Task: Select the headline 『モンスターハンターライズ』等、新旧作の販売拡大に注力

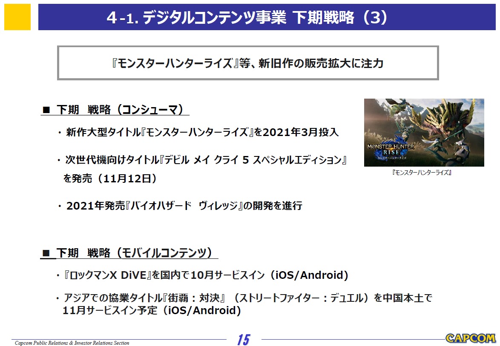Action: tap(247, 63)
